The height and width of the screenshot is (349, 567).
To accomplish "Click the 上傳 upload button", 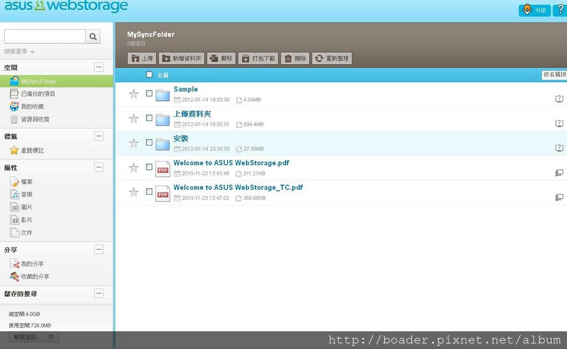I will (142, 58).
